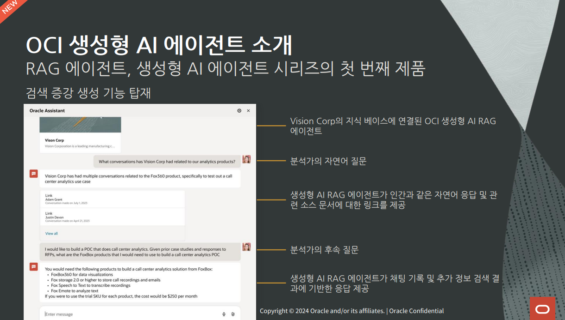Image resolution: width=565 pixels, height=320 pixels.
Task: Click the microphone icon in message box
Action: pos(224,314)
